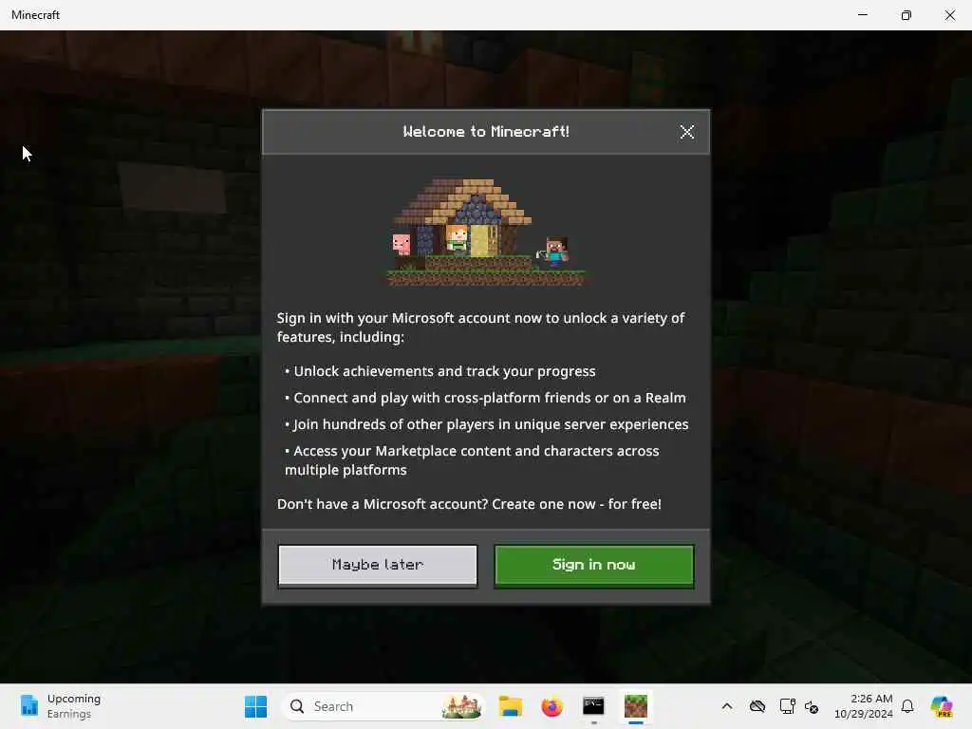Close the Minecraft window
This screenshot has height=729, width=972.
pyautogui.click(x=949, y=15)
